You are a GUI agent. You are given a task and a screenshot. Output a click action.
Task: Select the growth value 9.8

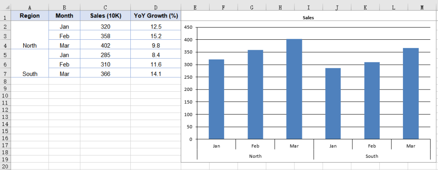156,45
